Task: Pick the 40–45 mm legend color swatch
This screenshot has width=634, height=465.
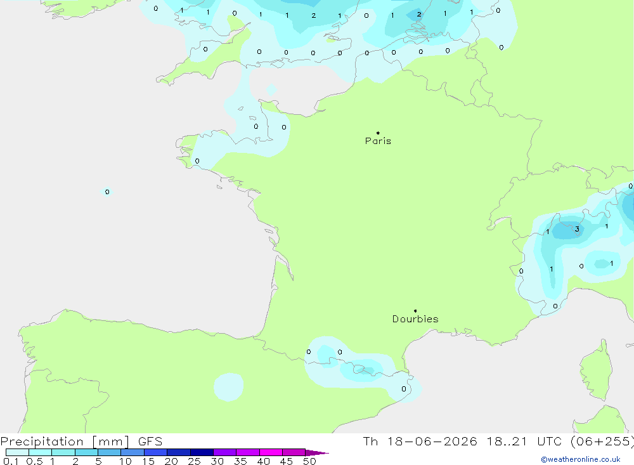Action: click(271, 452)
